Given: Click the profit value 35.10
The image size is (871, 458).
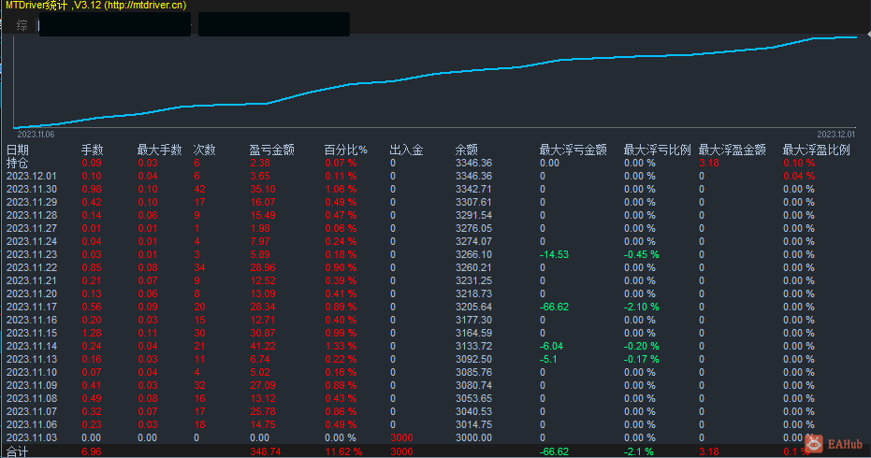Looking at the screenshot, I should pos(263,190).
